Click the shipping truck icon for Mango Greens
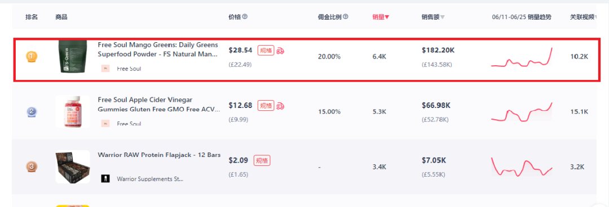Screen dimensions: 609x207 click(x=280, y=51)
